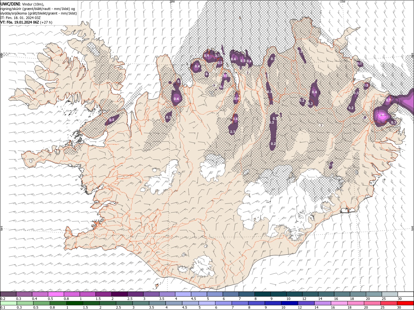Click the 'rigning/skúrir (grænt/blátt/rautt' legend description line

(38, 9)
